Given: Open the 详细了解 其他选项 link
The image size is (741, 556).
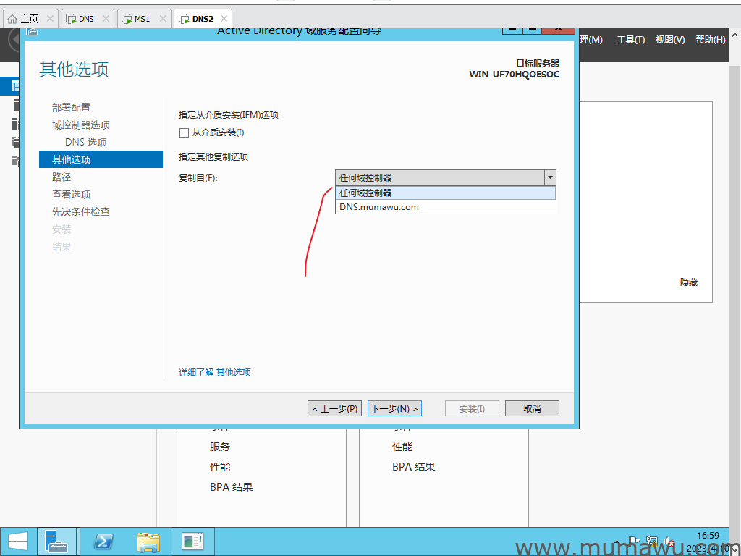Looking at the screenshot, I should point(215,373).
